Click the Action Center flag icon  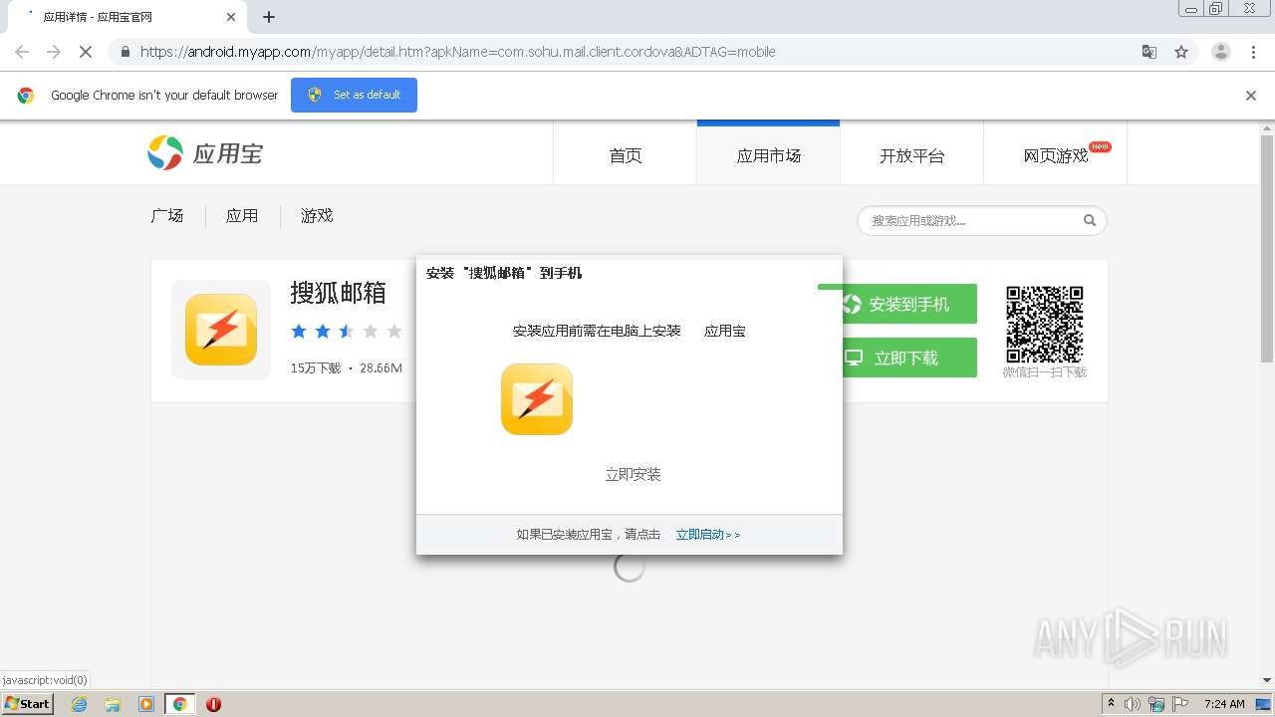pos(1179,704)
